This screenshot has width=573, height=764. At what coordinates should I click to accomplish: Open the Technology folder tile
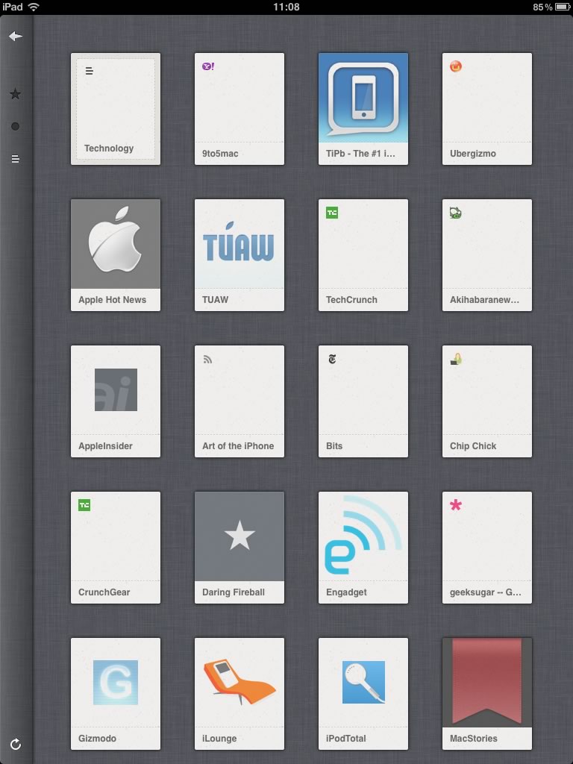pyautogui.click(x=116, y=109)
